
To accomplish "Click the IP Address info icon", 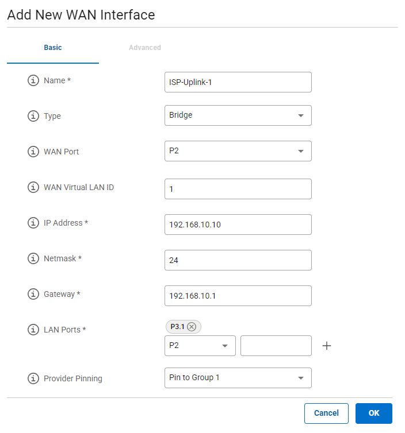I will 33,223.
